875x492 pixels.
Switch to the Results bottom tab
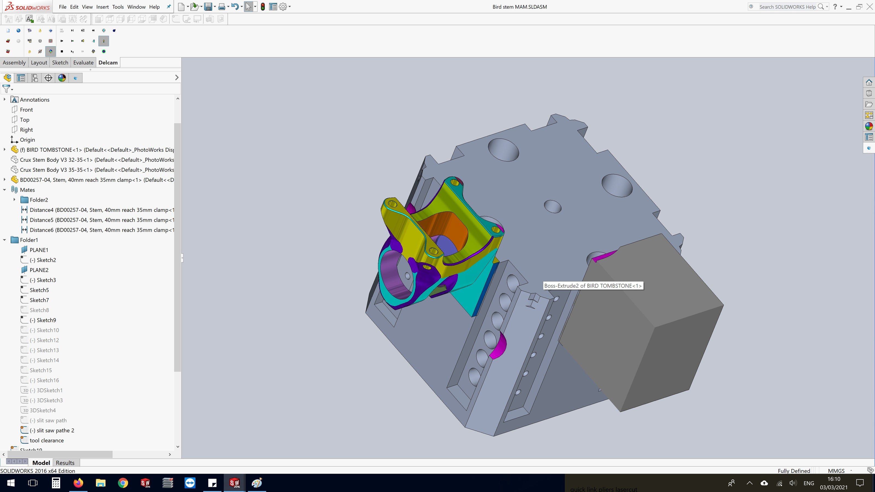pyautogui.click(x=65, y=463)
